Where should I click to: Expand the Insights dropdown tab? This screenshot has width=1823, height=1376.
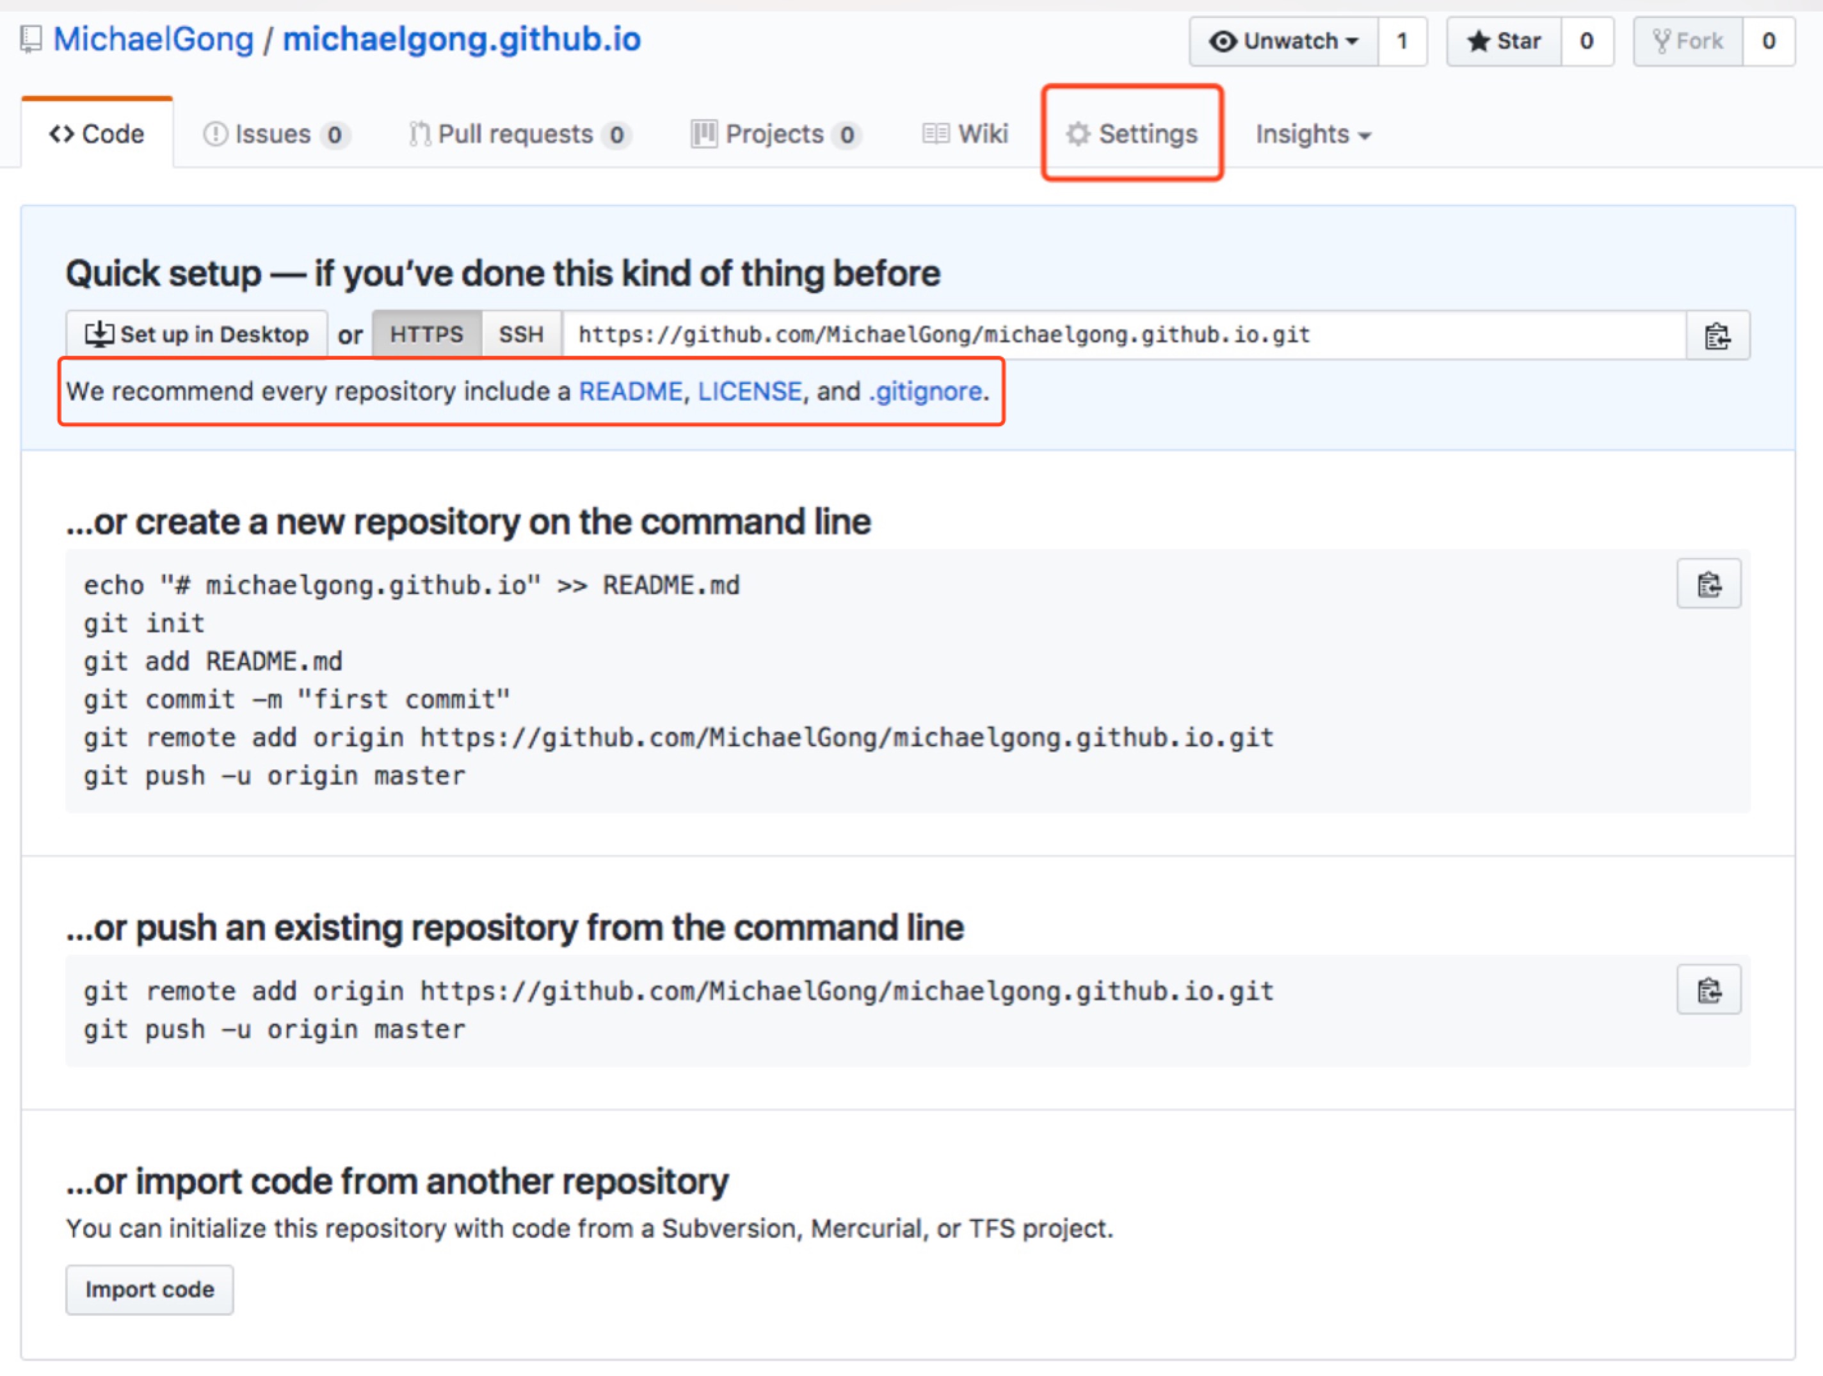pos(1313,134)
